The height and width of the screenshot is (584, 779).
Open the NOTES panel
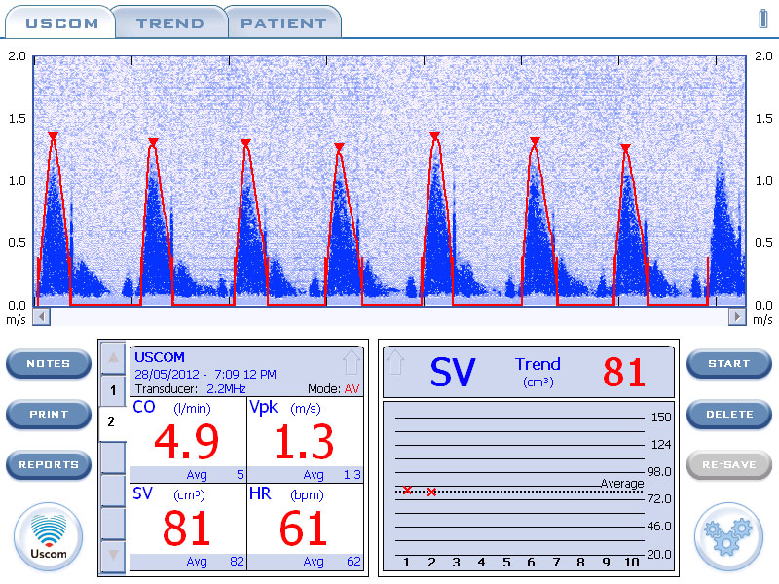pos(48,364)
